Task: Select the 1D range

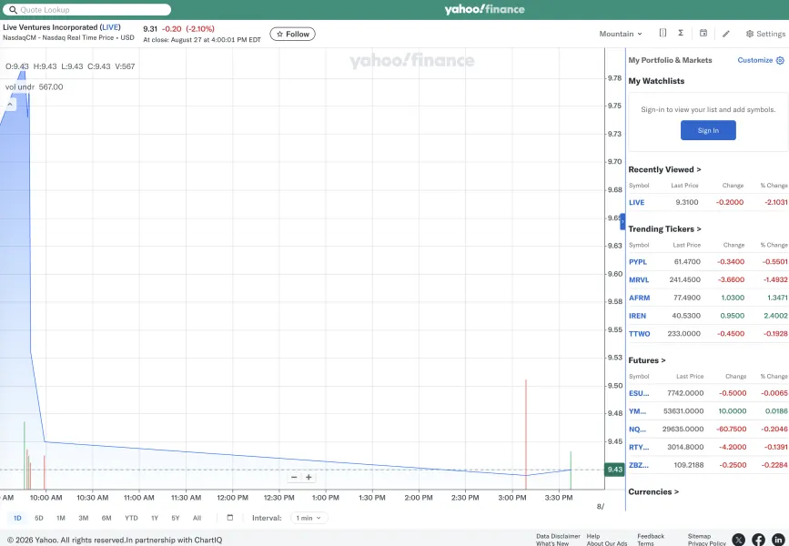Action: (17, 518)
